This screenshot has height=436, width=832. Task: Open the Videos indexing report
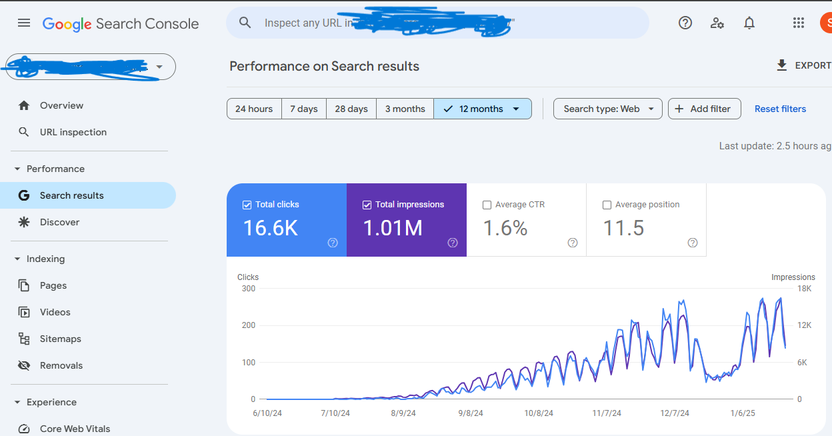click(x=88, y=312)
